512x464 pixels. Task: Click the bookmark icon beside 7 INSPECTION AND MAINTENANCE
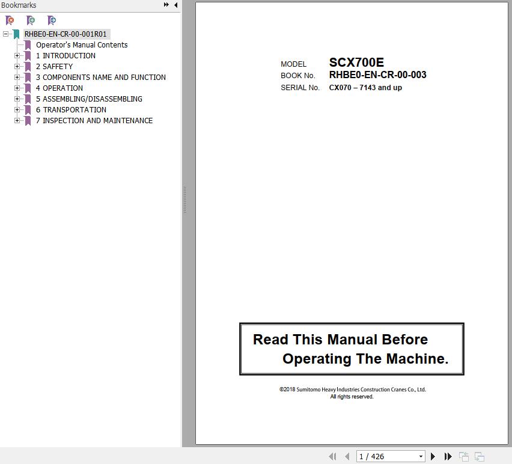(x=28, y=121)
